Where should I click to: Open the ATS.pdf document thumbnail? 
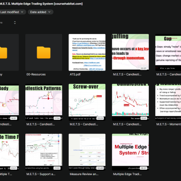[87, 52]
